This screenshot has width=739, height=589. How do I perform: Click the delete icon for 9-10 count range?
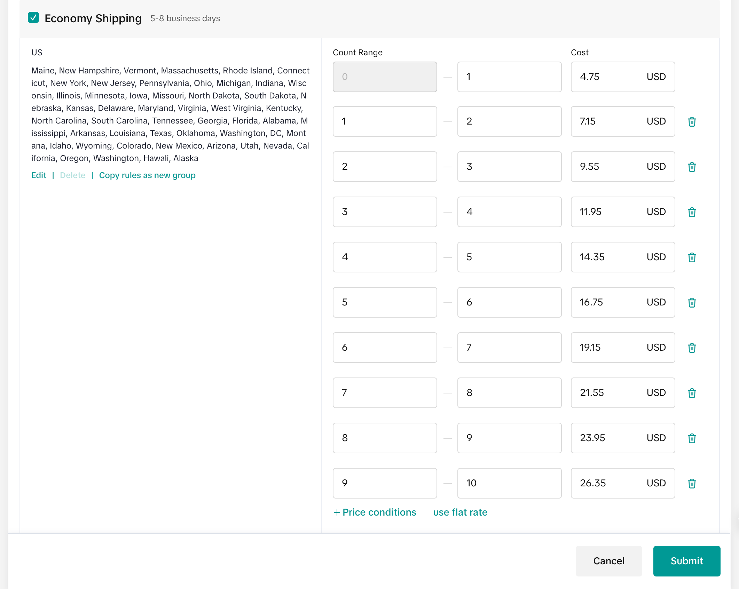(692, 483)
